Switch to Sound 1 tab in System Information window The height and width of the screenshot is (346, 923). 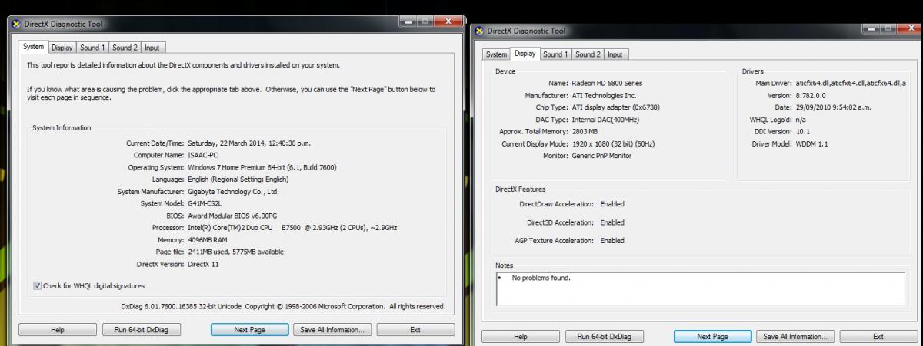coord(93,48)
